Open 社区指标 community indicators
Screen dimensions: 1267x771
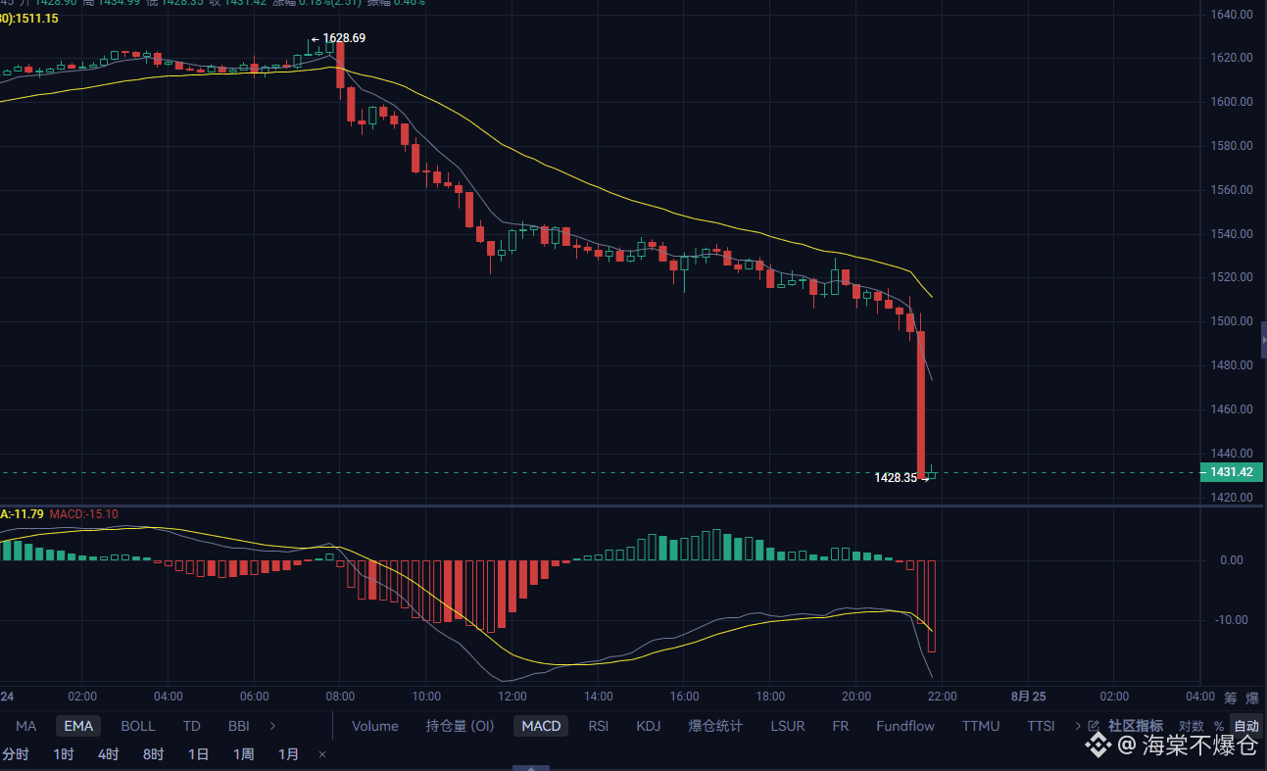[x=1136, y=726]
